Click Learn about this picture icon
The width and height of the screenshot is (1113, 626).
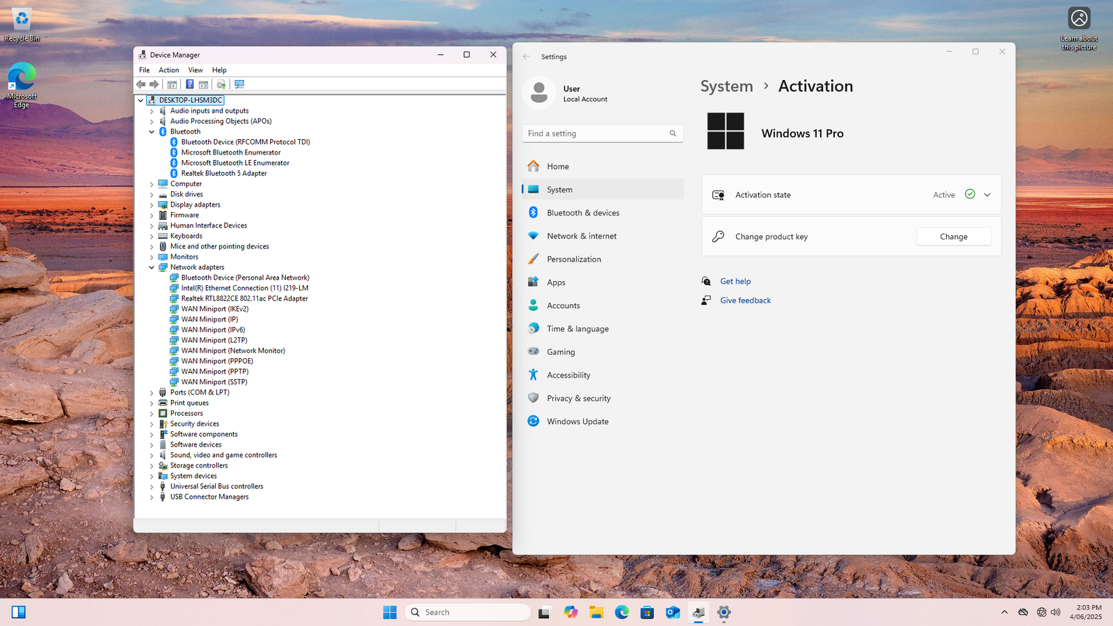click(1079, 29)
